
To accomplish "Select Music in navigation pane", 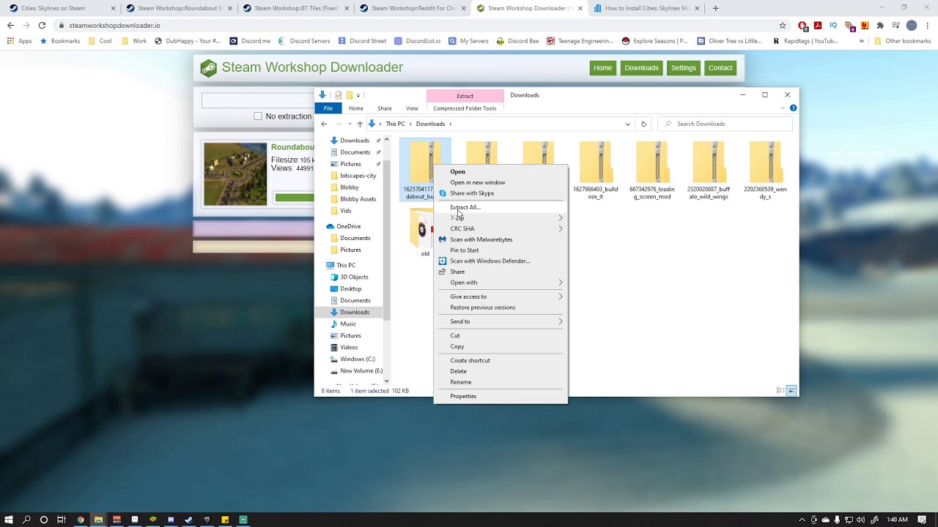I will (x=347, y=324).
